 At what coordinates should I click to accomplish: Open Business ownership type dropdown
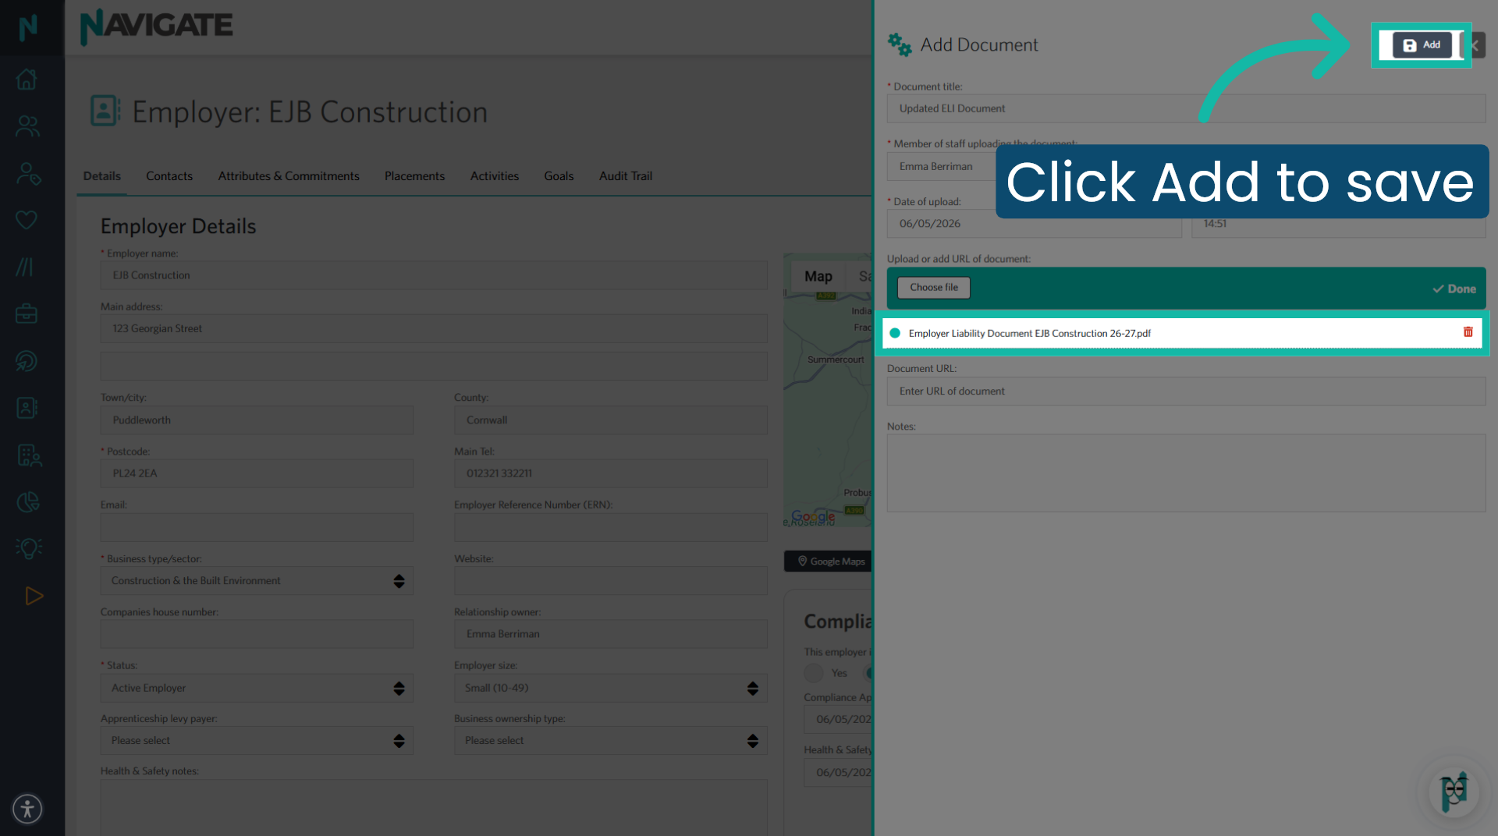(611, 741)
